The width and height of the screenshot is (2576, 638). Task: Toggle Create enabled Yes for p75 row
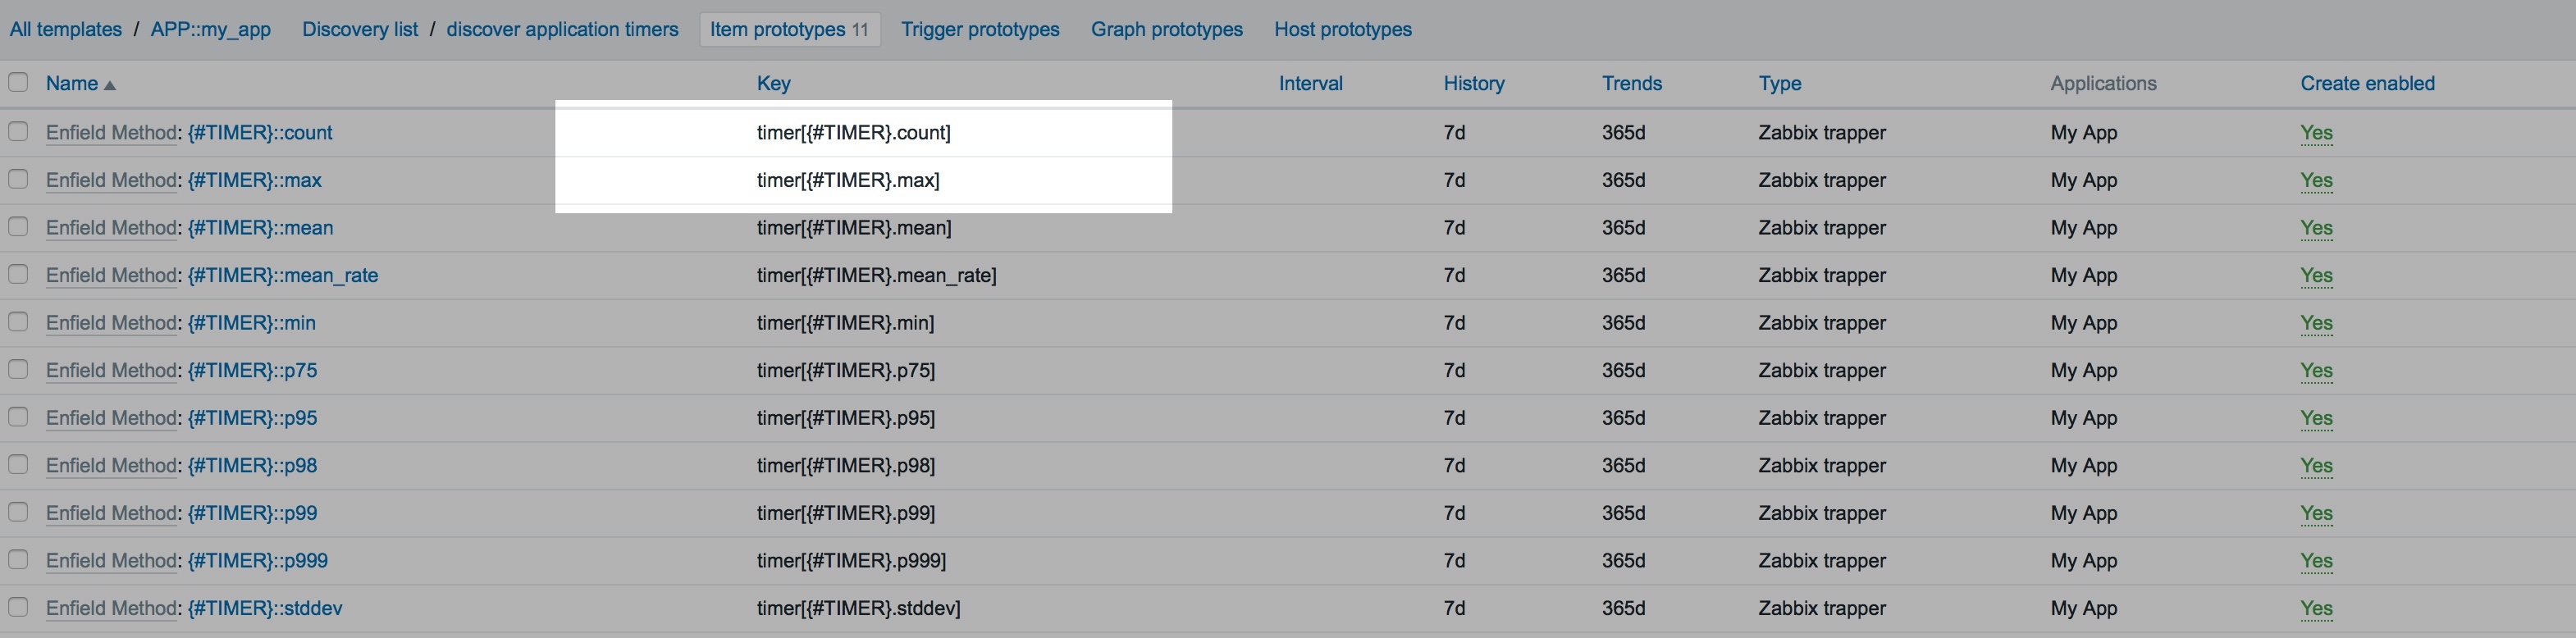click(x=2316, y=370)
